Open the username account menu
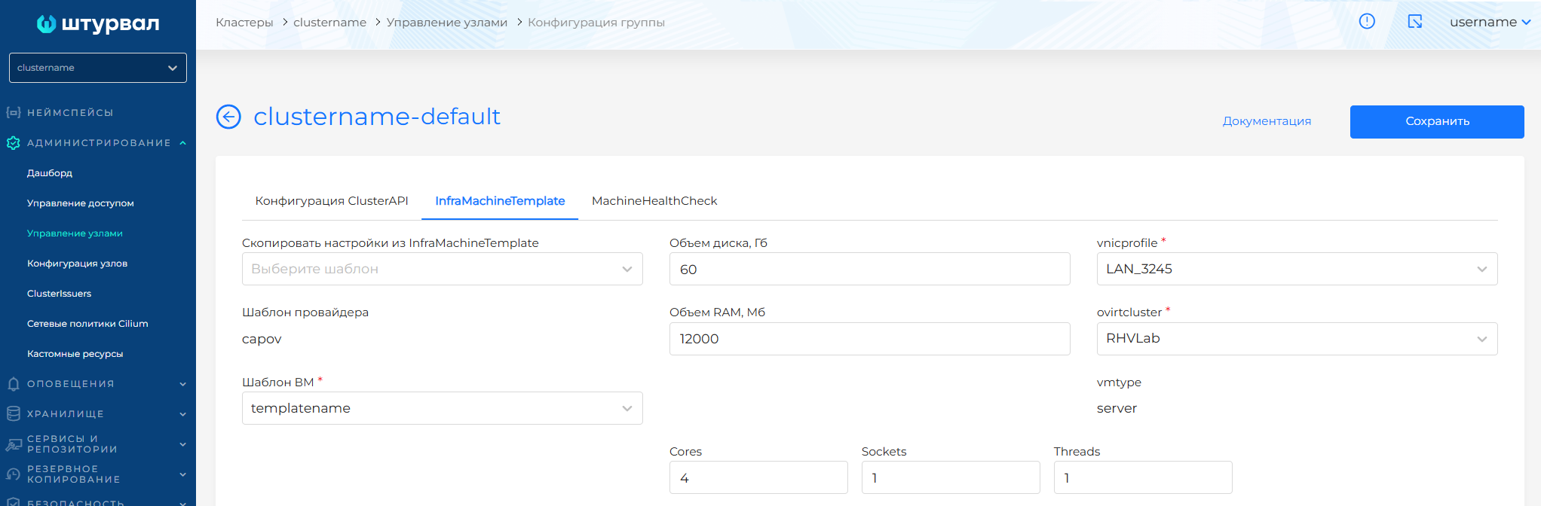Image resolution: width=1541 pixels, height=506 pixels. pyautogui.click(x=1489, y=22)
